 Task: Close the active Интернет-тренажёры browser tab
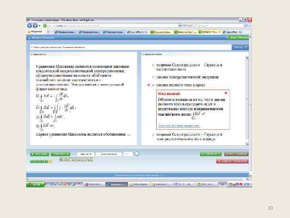click(x=220, y=32)
